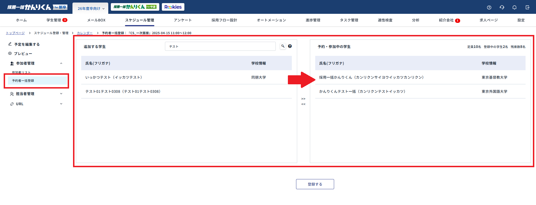Click the student search input field
This screenshot has width=536, height=205.
coord(220,47)
